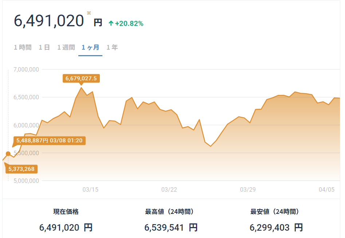Switch to the 1日 tab
Screen dimensions: 345x238
44,47
